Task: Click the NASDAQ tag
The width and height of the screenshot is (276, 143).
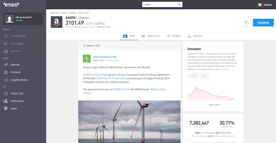Action: pos(193,76)
